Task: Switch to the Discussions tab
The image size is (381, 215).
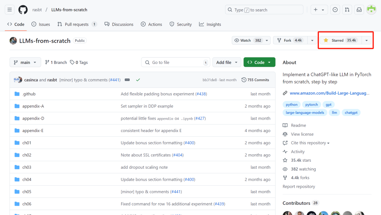Action: [119, 24]
